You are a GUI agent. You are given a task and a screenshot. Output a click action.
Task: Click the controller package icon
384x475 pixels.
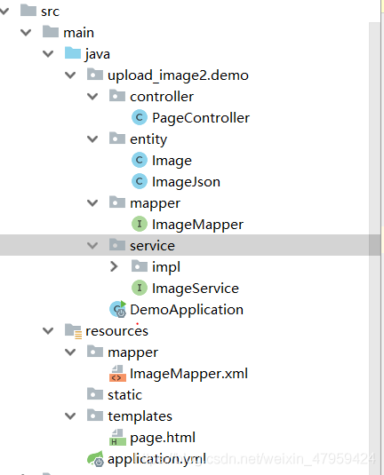coord(117,96)
